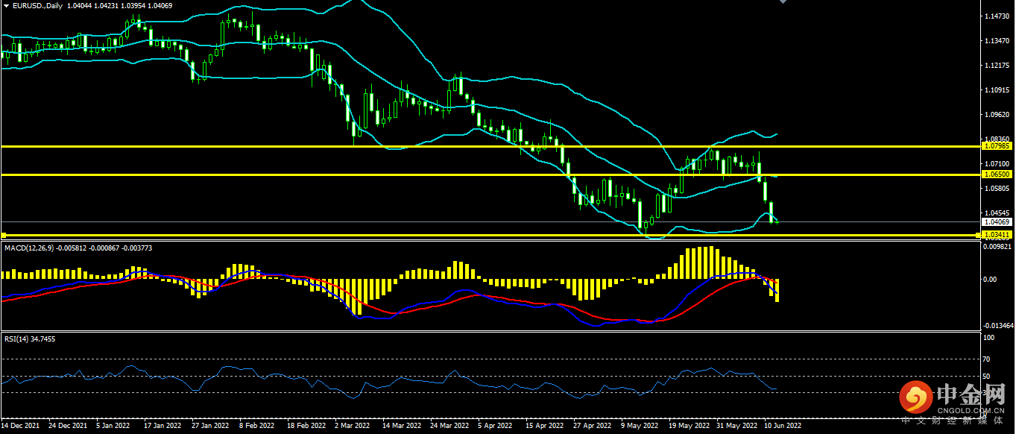
Task: Click the chart shift marker on the top edge
Action: tap(783, 2)
